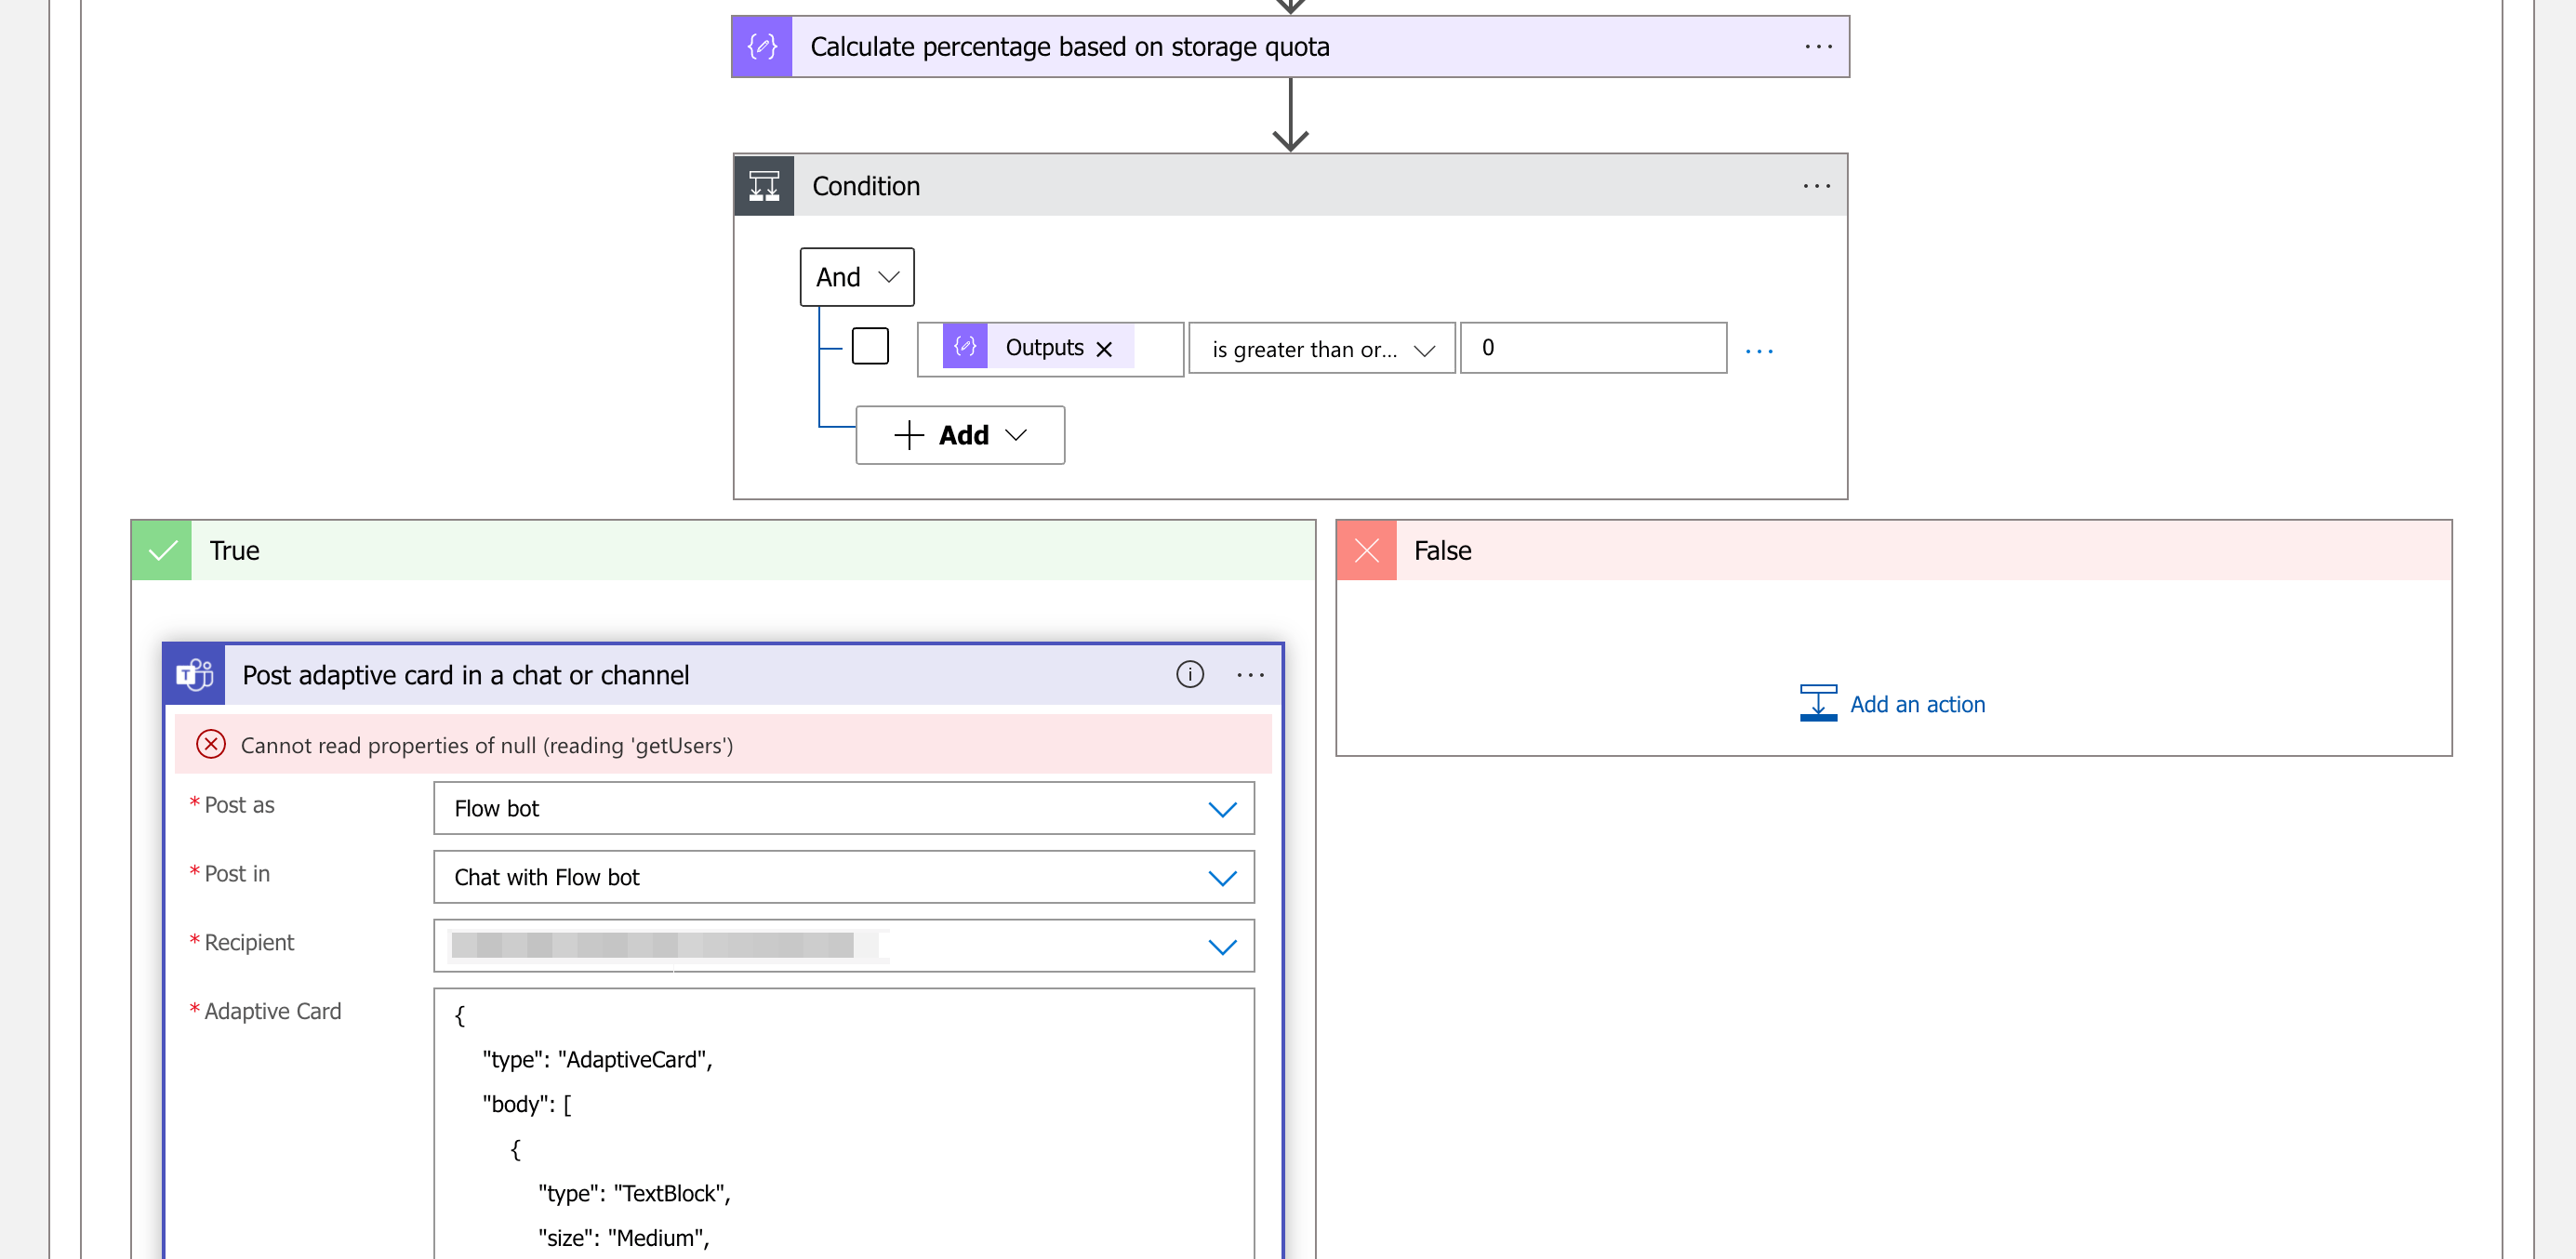Click the condition value field containing 0
The width and height of the screenshot is (2576, 1259).
pos(1592,347)
